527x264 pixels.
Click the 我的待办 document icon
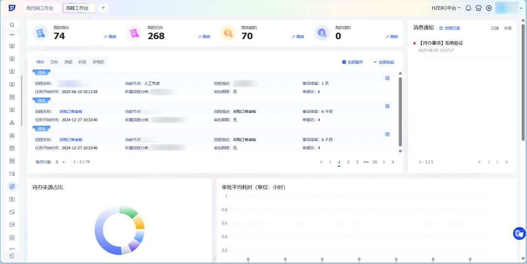40,33
